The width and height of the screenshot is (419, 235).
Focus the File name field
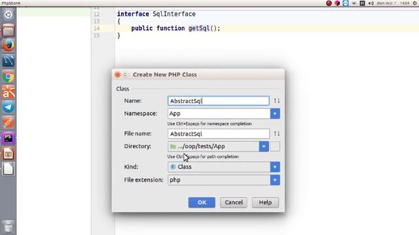(219, 133)
